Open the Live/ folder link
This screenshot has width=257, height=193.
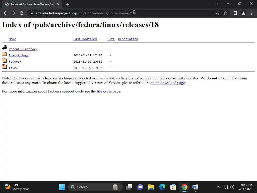[13, 68]
